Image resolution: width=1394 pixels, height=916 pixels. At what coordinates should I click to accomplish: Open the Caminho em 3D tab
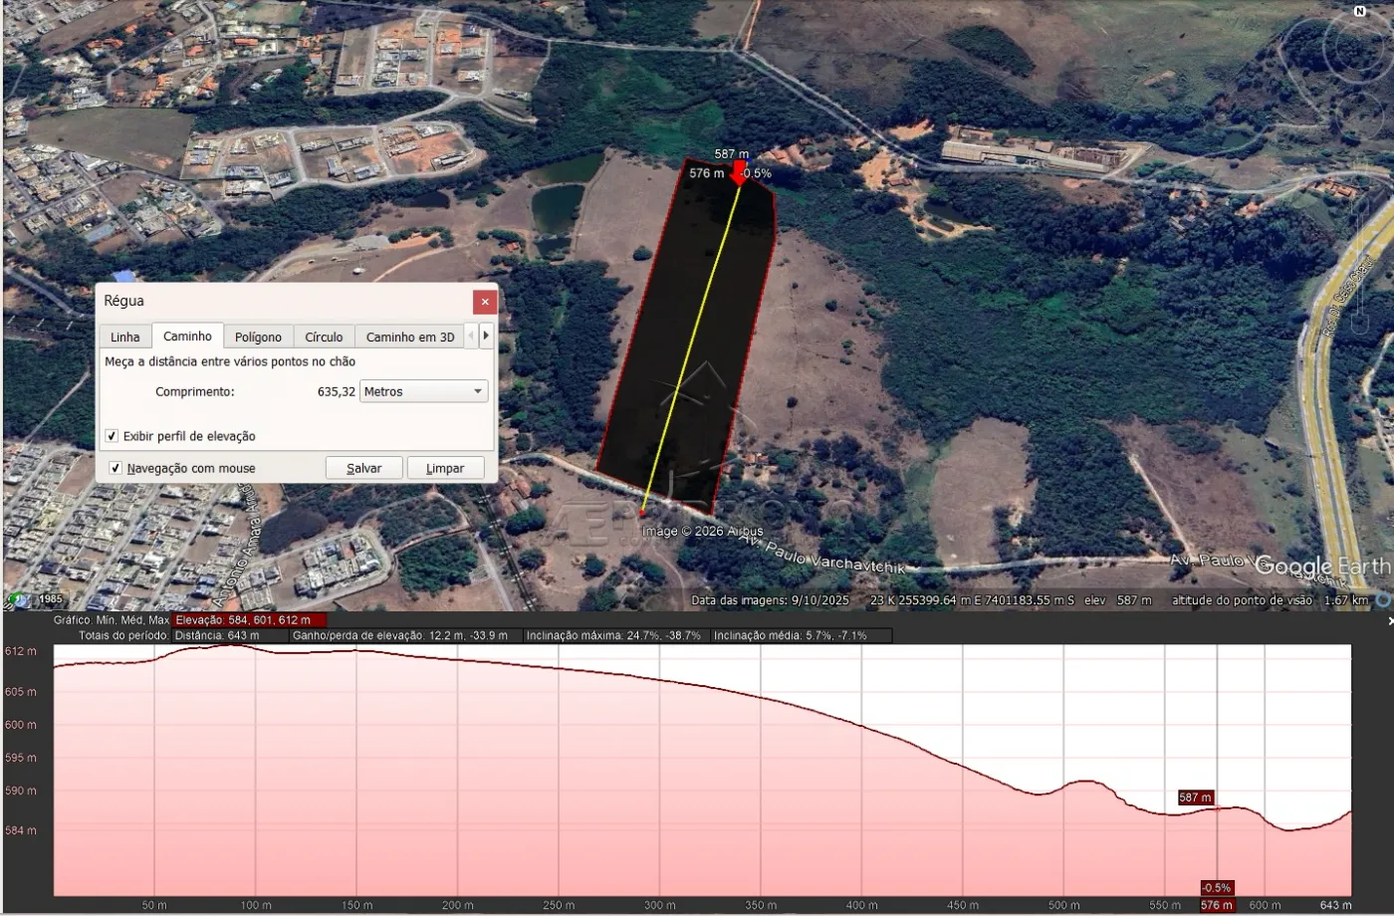(410, 337)
